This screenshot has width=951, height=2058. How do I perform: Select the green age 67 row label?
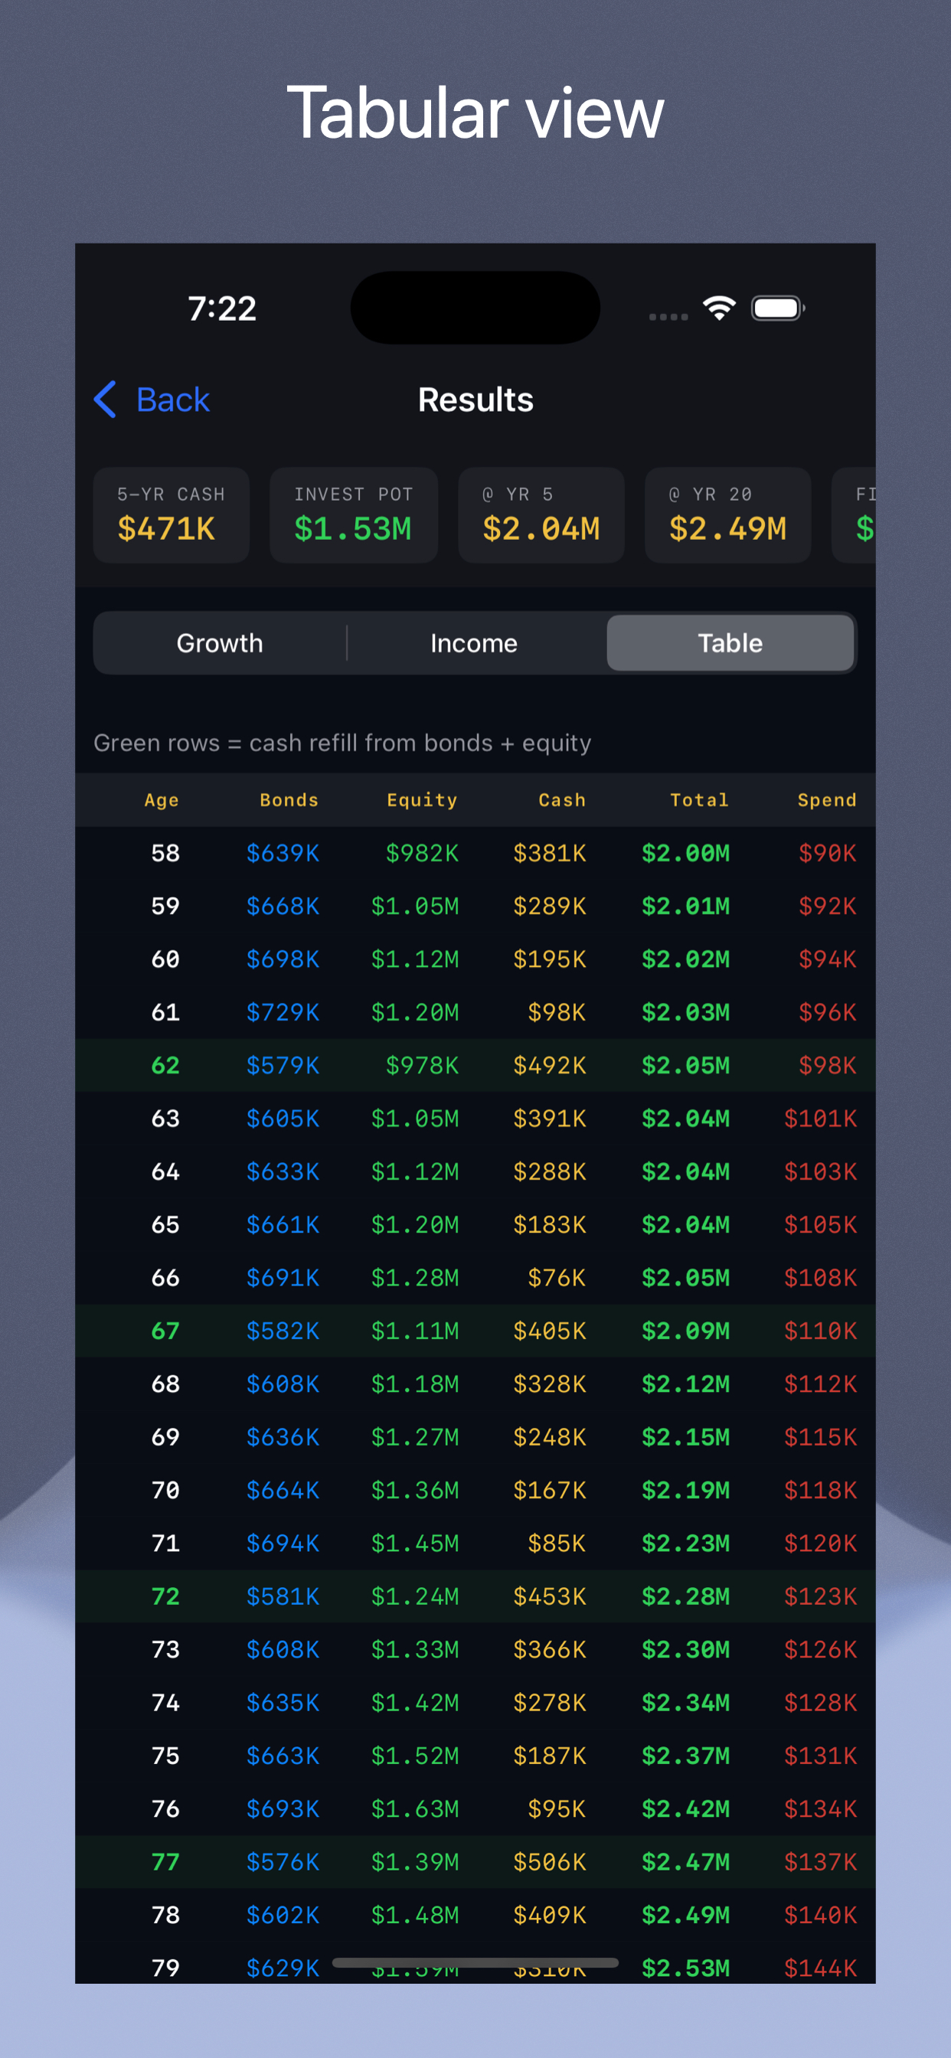point(165,1331)
